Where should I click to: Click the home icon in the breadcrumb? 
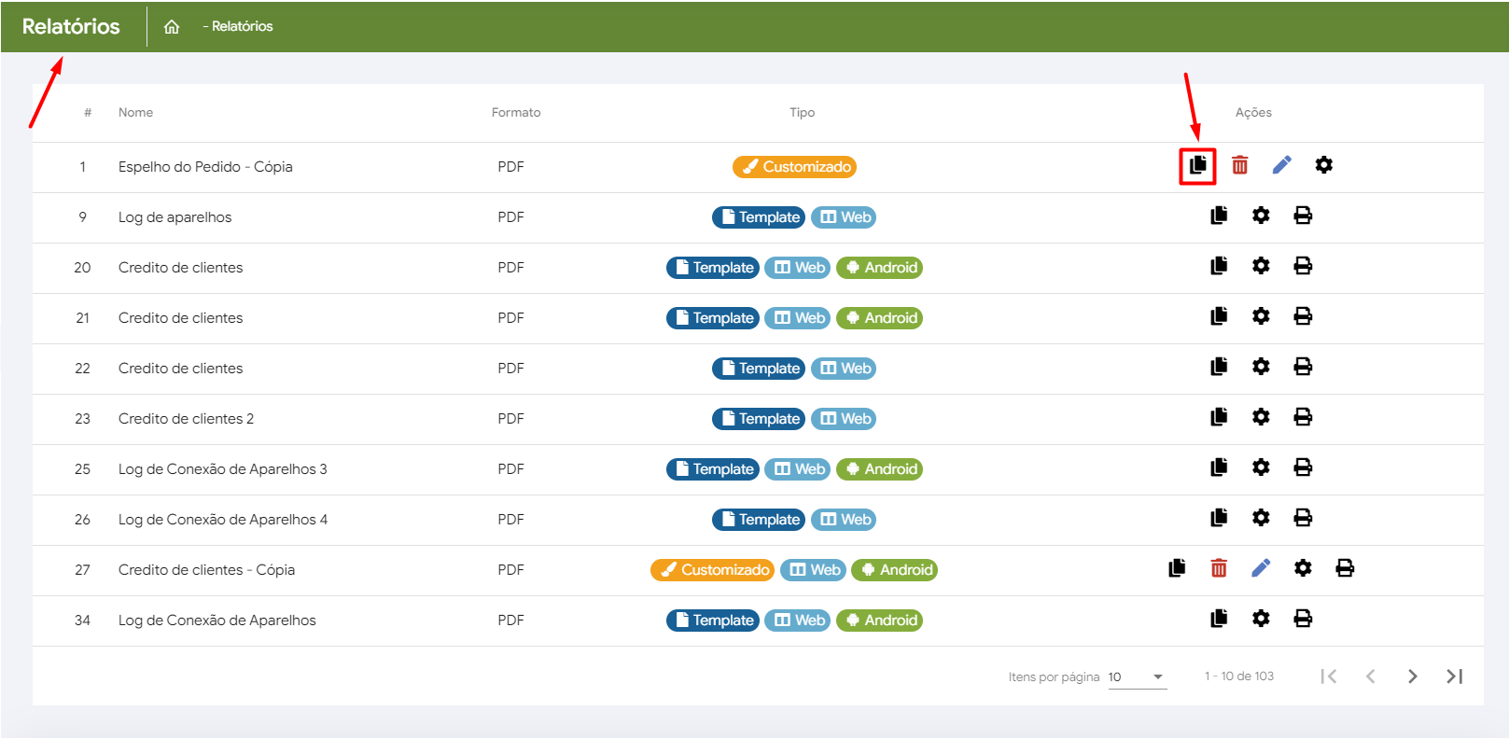pos(172,27)
